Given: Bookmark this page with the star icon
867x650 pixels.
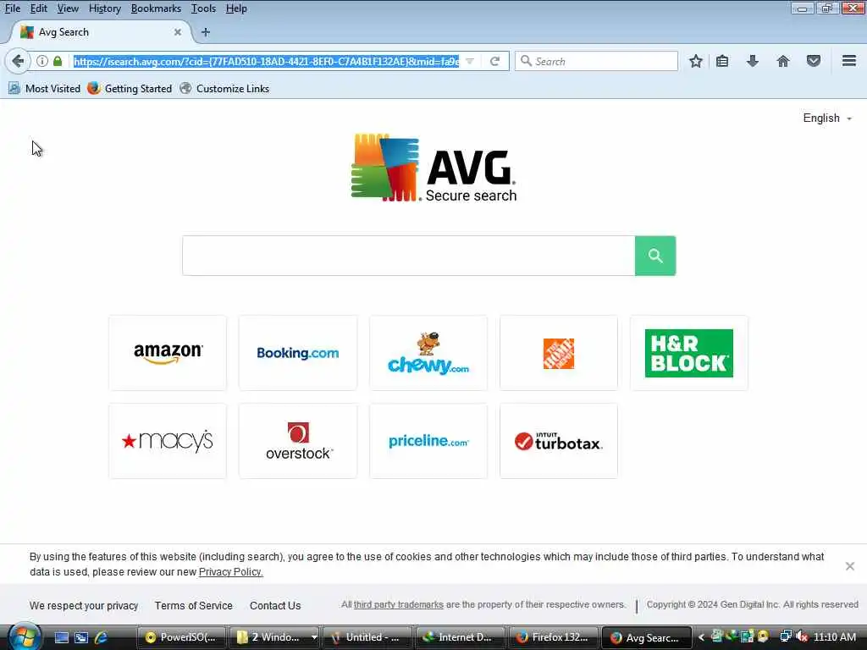Looking at the screenshot, I should [x=696, y=61].
